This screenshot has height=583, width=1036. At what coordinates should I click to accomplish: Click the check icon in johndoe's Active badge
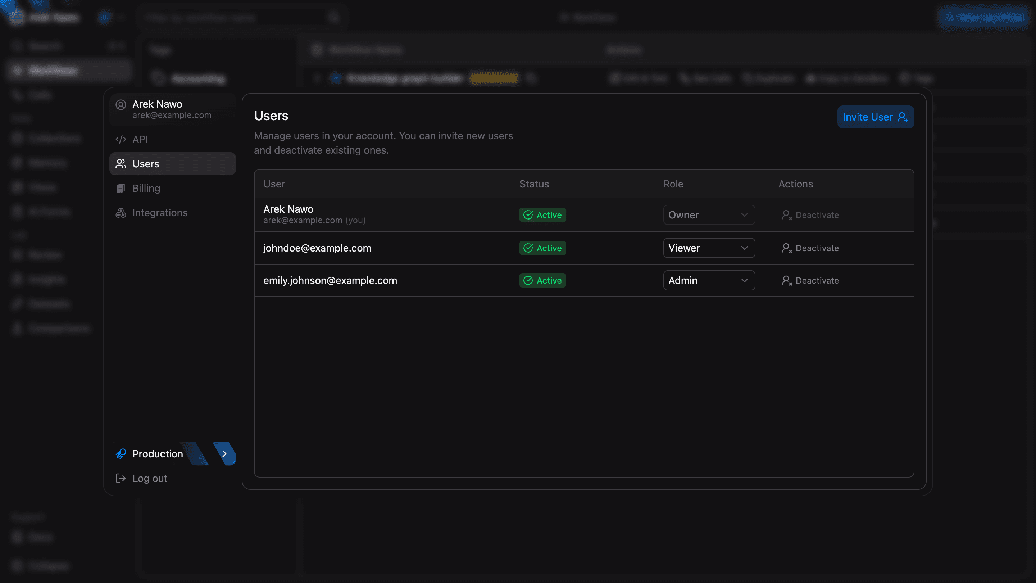(x=528, y=248)
